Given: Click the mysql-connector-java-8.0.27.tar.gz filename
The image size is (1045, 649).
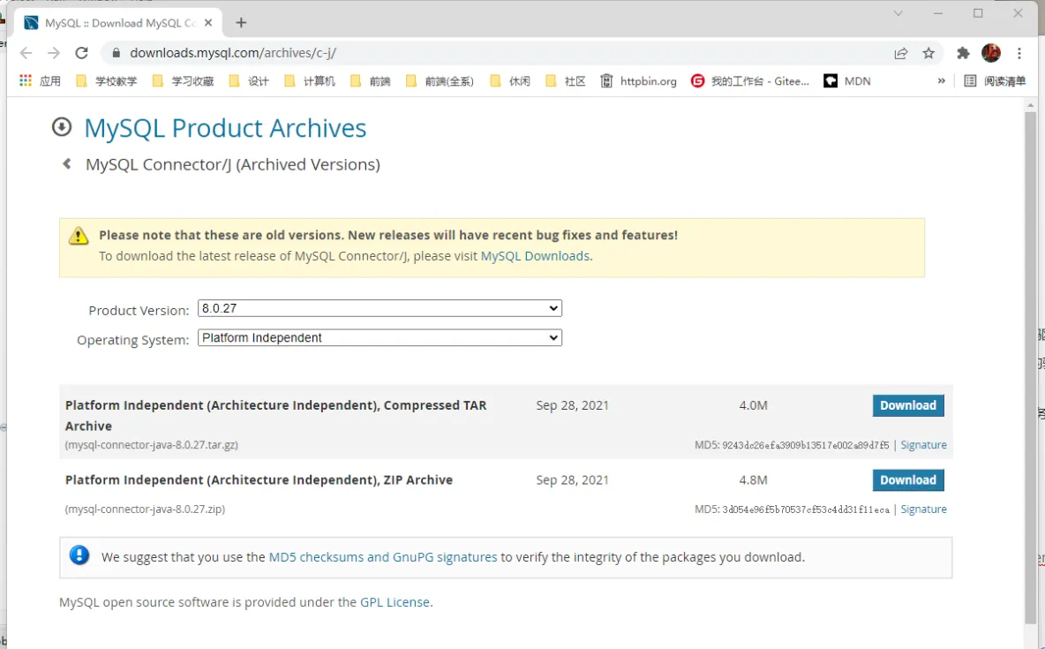Looking at the screenshot, I should [x=151, y=445].
